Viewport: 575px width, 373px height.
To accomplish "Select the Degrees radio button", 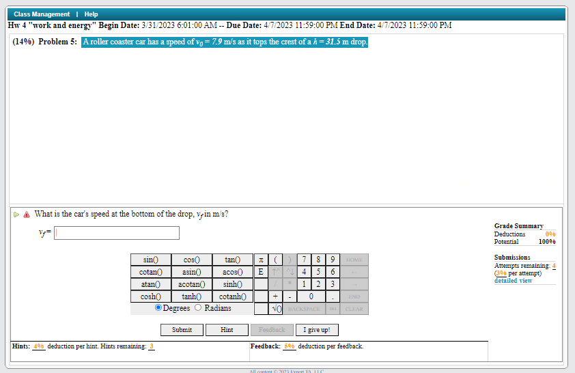I will (x=158, y=307).
